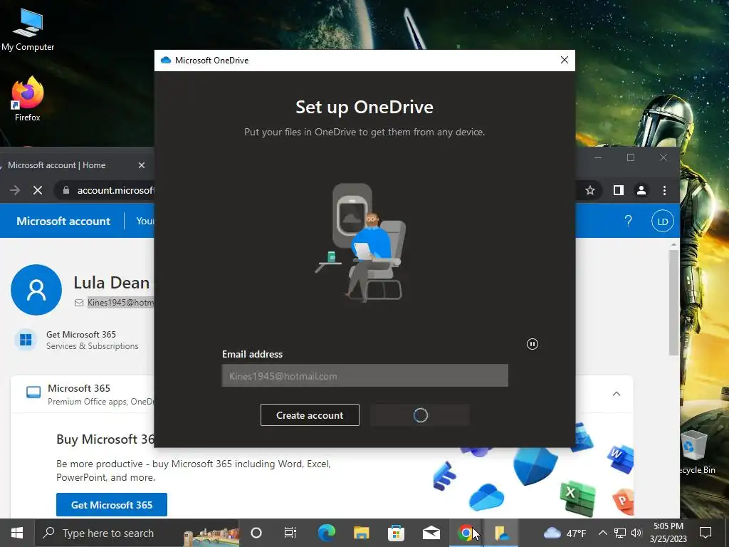Viewport: 729px width, 547px height.
Task: Show hidden system tray icons
Action: coord(602,533)
